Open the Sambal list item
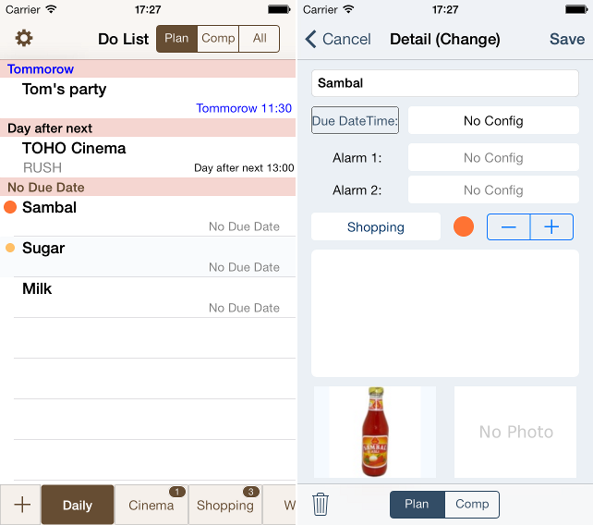 148,216
